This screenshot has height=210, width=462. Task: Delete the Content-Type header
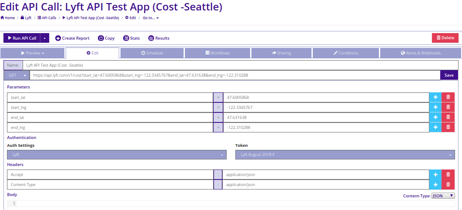(448, 185)
